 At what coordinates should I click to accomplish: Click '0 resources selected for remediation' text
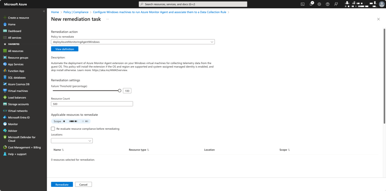(73, 159)
